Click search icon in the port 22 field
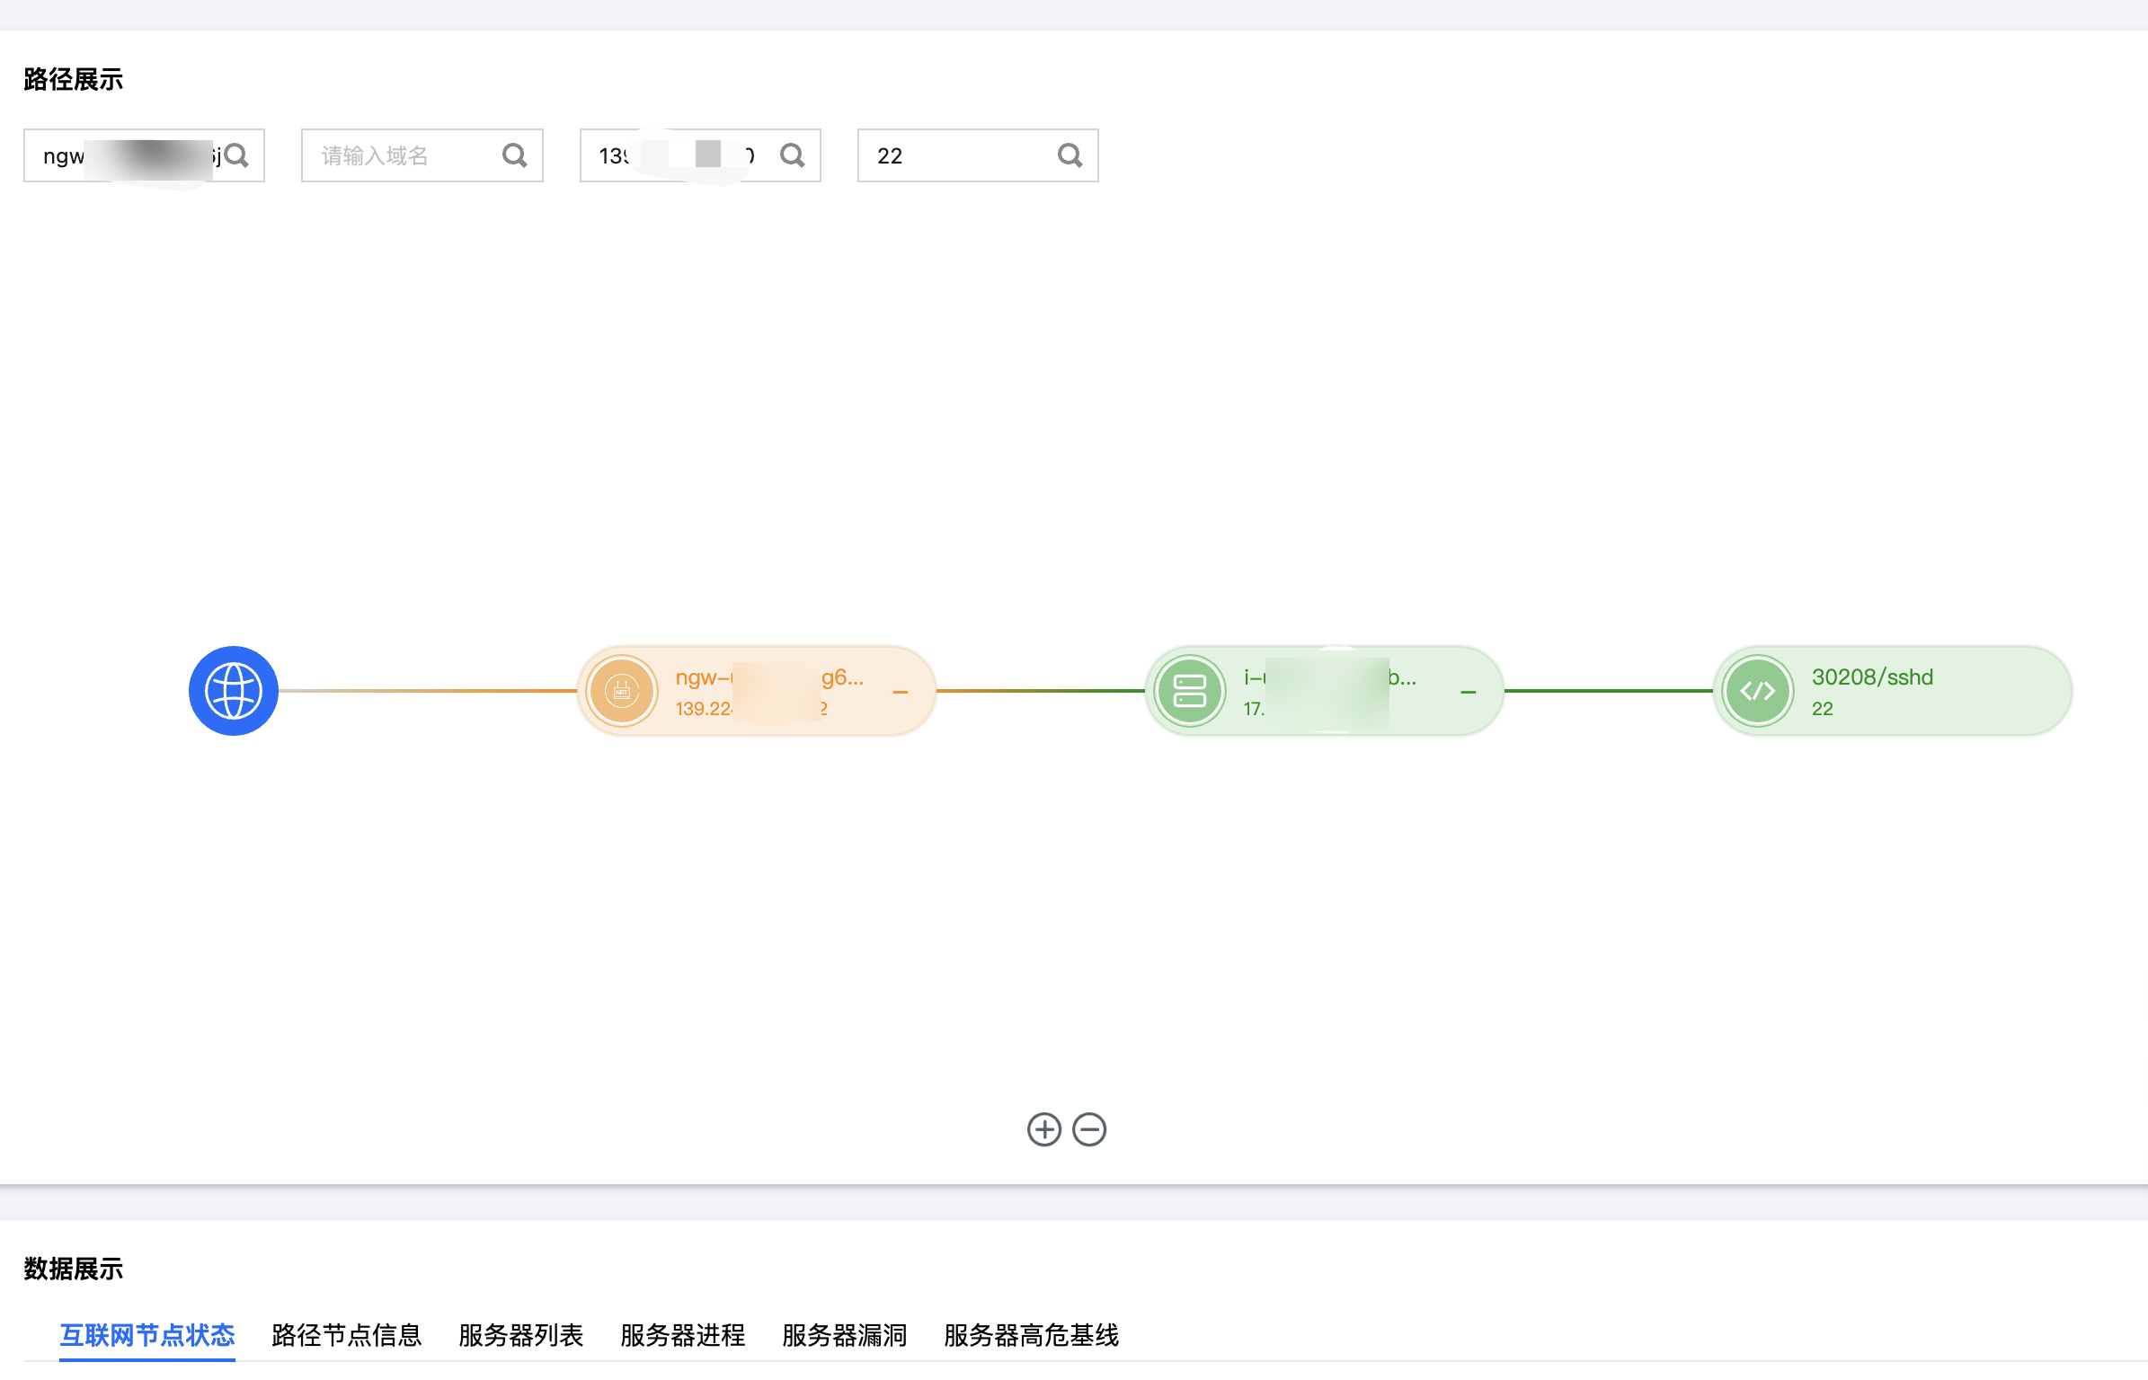Image resolution: width=2148 pixels, height=1380 pixels. pyautogui.click(x=1070, y=155)
